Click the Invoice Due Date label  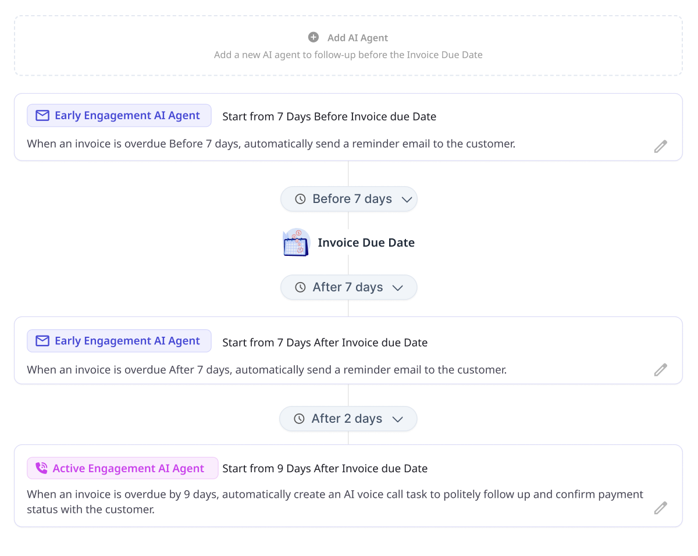tap(366, 243)
